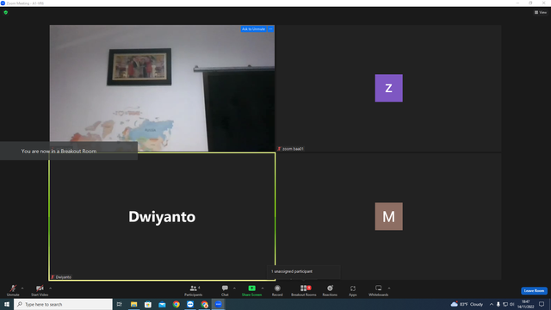Open the Breakout Rooms manager
This screenshot has height=310, width=551.
(304, 290)
